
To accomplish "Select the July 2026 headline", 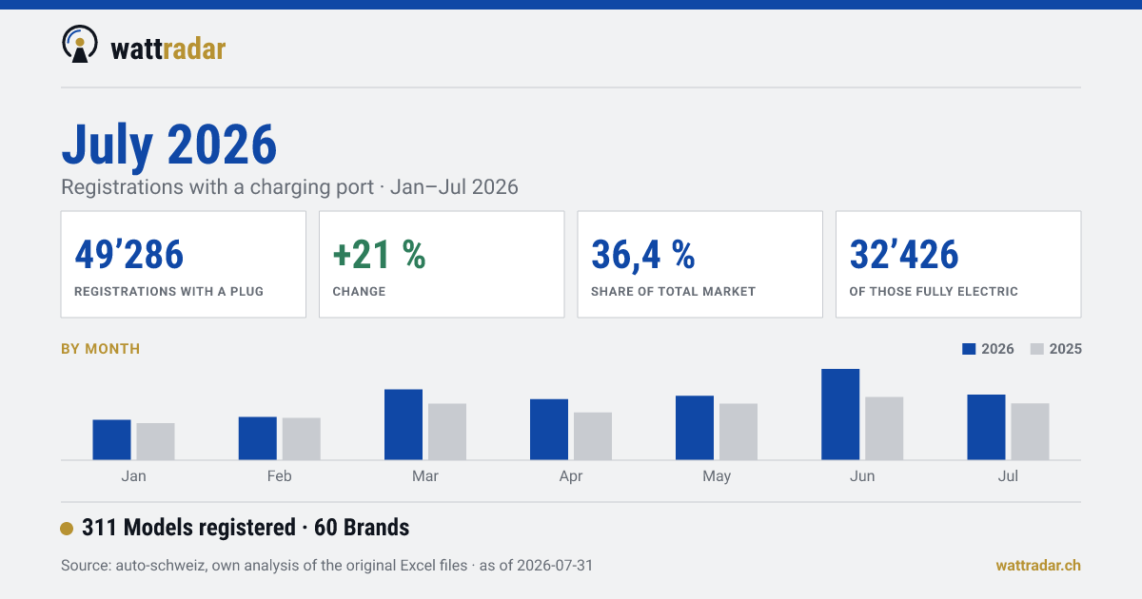I will [x=169, y=145].
